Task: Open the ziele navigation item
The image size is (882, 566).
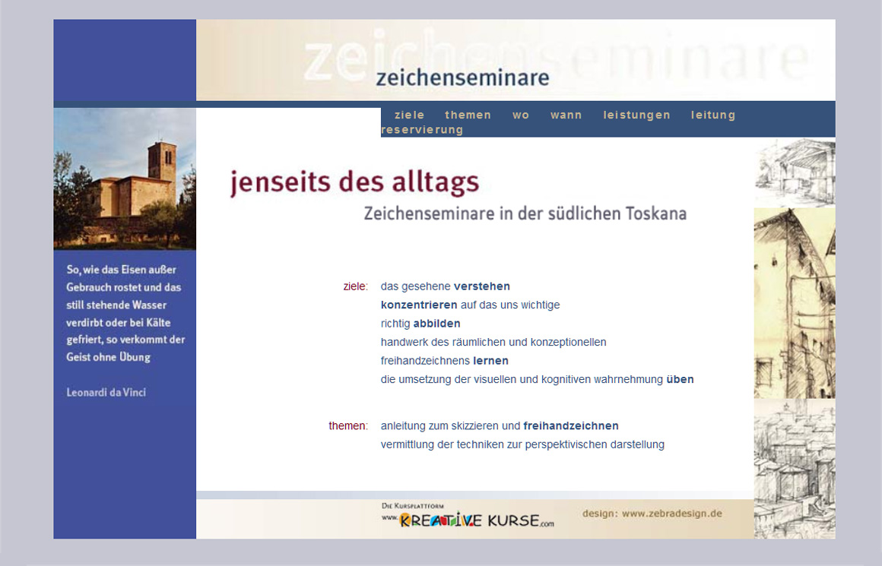Action: coord(409,115)
